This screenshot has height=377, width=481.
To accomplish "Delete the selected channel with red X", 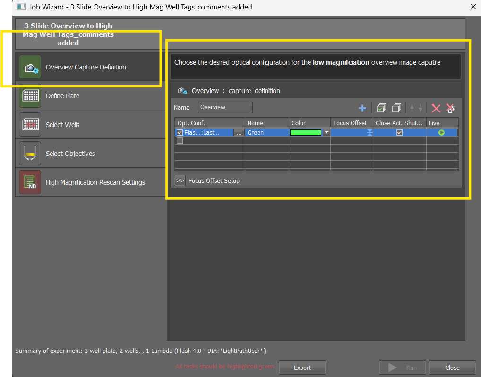I will pyautogui.click(x=436, y=108).
